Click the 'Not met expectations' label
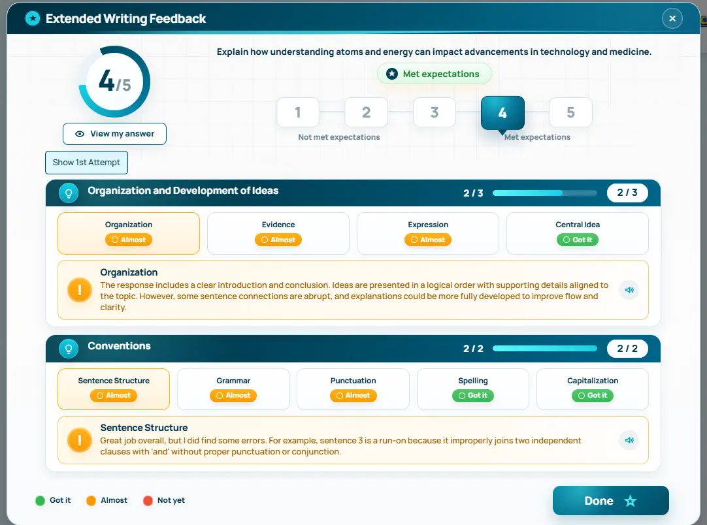The image size is (707, 525). (x=339, y=137)
